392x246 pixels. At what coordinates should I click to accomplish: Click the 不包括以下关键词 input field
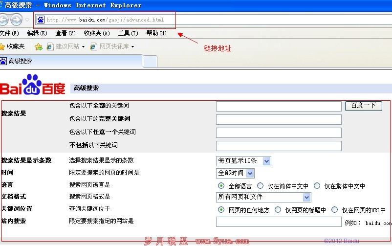(x=279, y=146)
